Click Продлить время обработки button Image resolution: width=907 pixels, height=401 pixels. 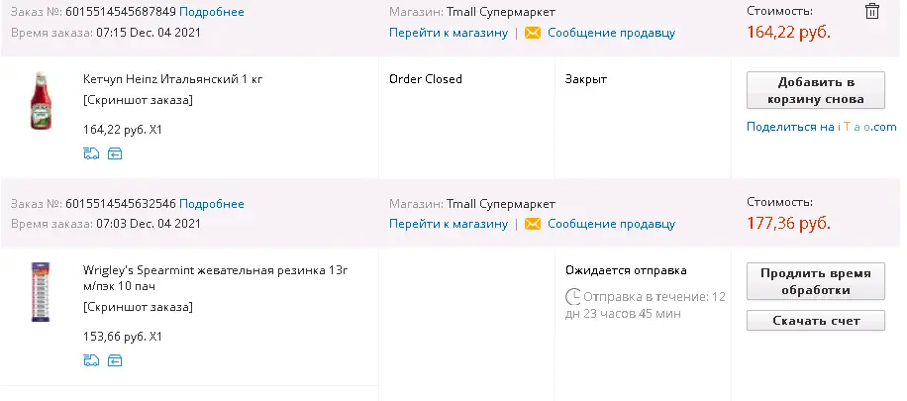816,281
